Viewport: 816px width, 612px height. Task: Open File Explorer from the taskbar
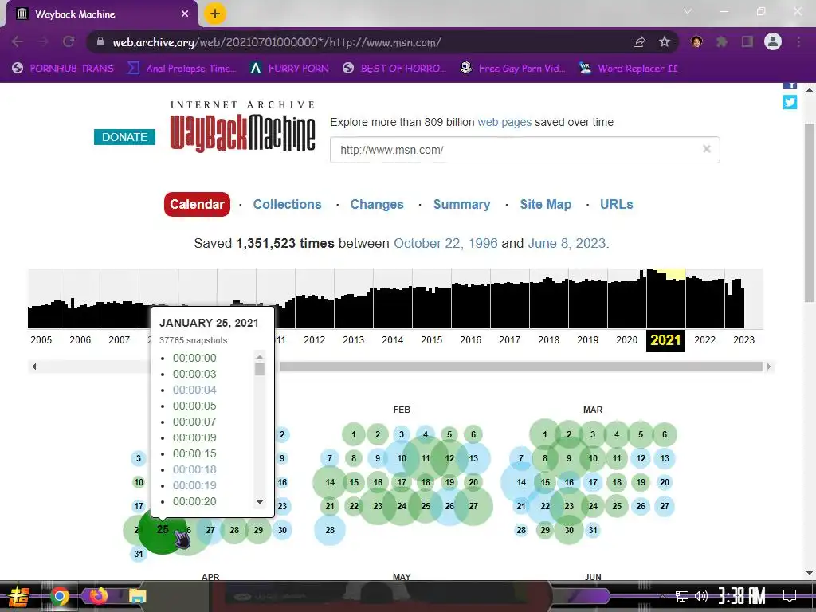(x=137, y=596)
